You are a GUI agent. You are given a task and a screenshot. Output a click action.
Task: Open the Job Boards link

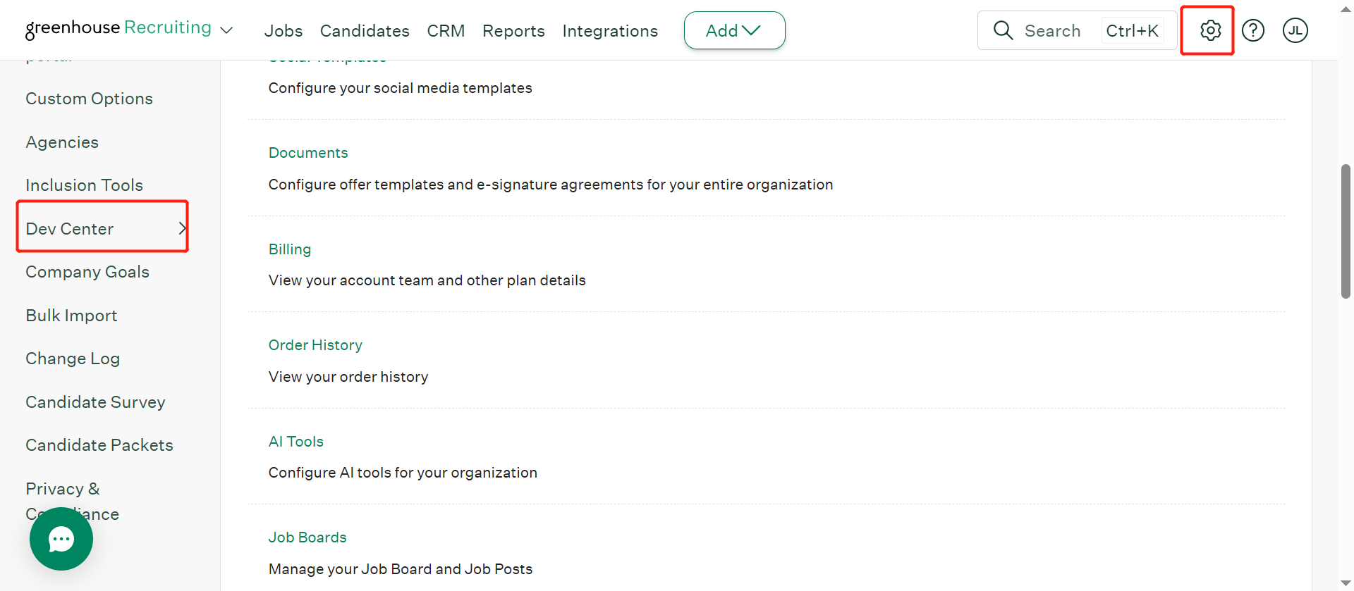307,537
